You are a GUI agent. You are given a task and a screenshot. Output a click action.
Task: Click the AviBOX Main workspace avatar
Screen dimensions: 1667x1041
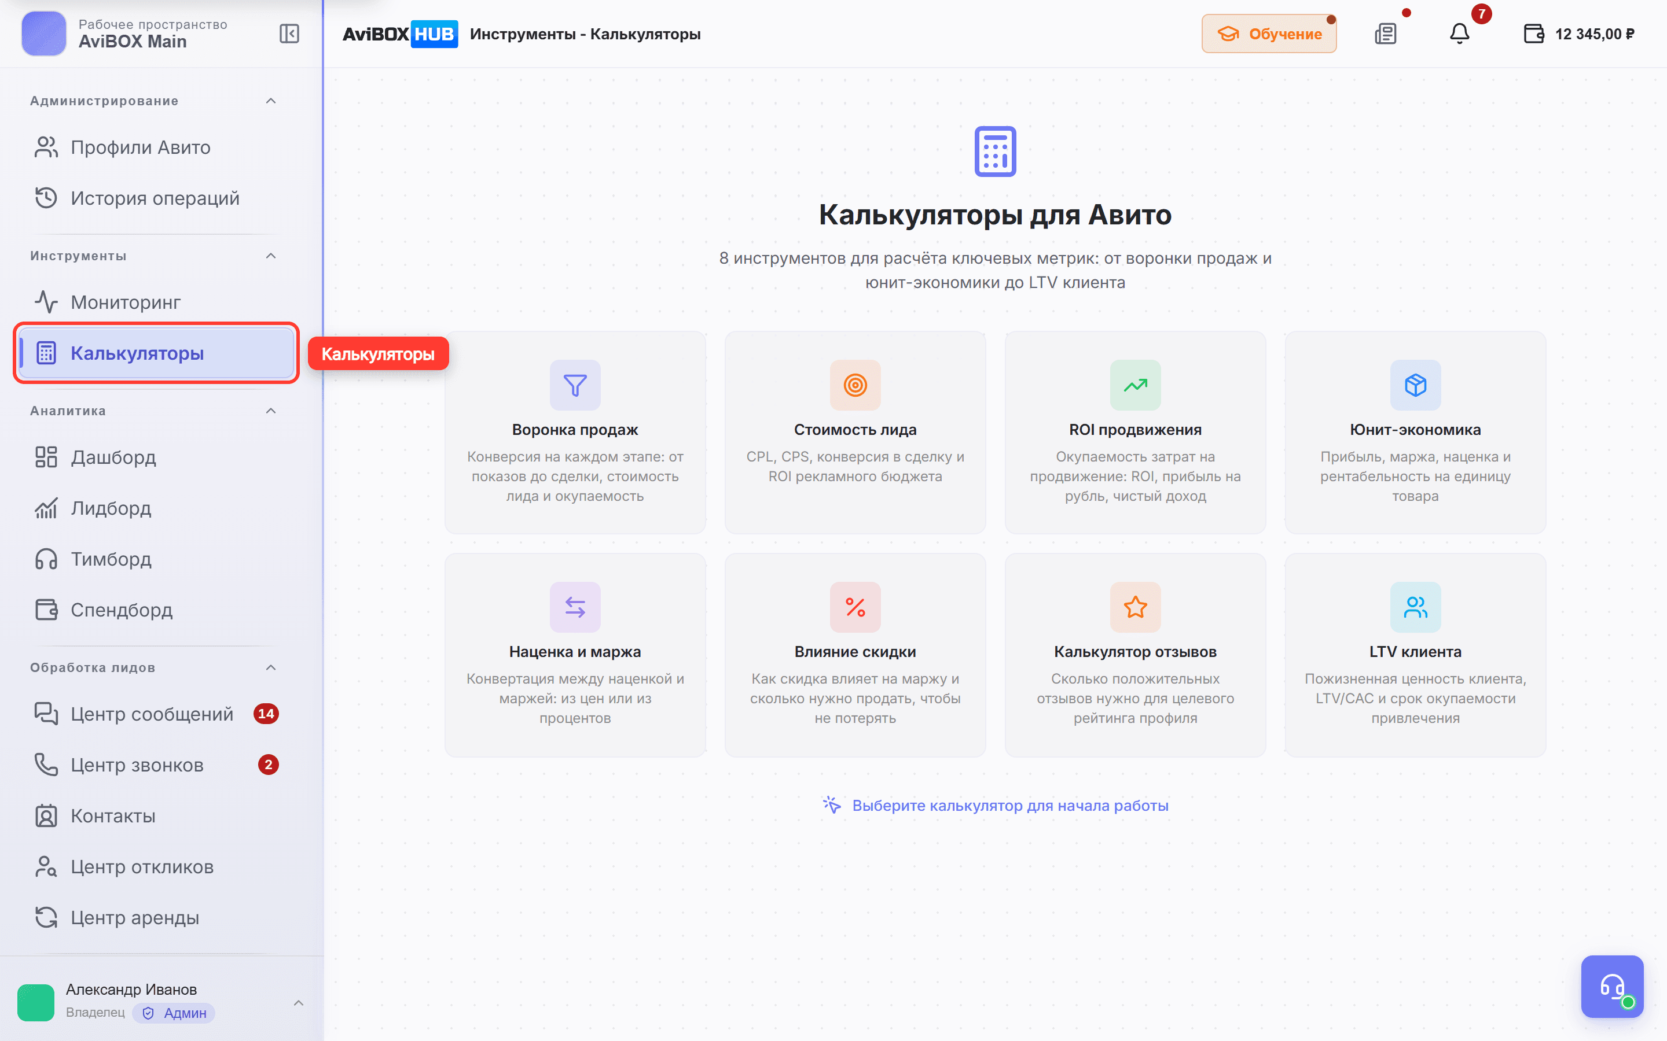pos(44,34)
